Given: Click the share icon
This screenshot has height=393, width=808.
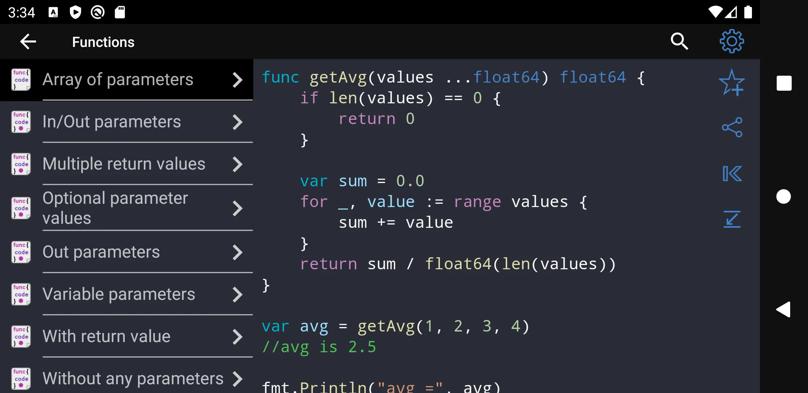Looking at the screenshot, I should pos(732,127).
